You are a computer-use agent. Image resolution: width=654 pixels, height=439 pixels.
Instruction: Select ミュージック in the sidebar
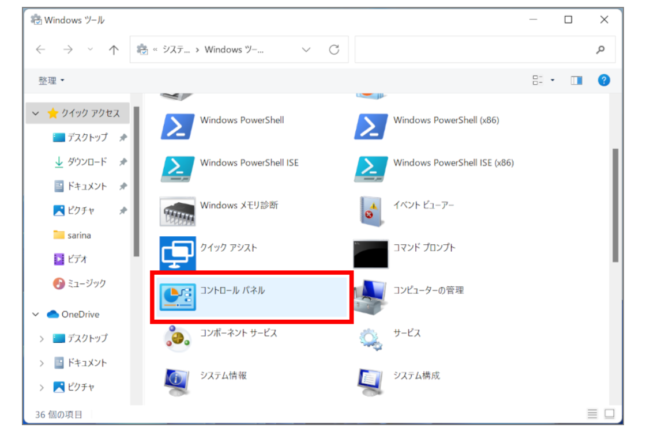pos(79,283)
